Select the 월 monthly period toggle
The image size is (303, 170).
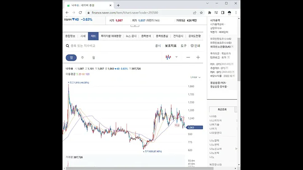[93, 58]
